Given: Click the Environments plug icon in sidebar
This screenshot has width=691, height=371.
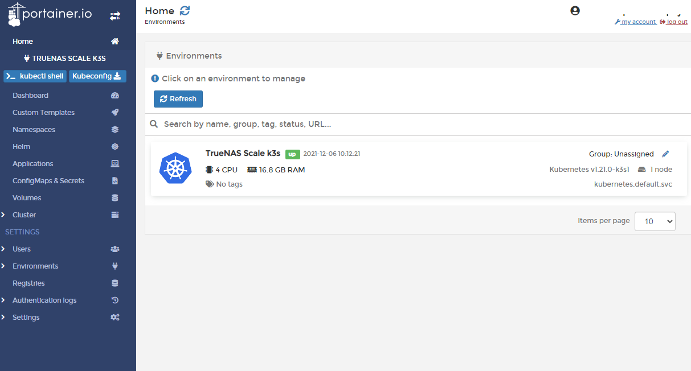Looking at the screenshot, I should [115, 266].
